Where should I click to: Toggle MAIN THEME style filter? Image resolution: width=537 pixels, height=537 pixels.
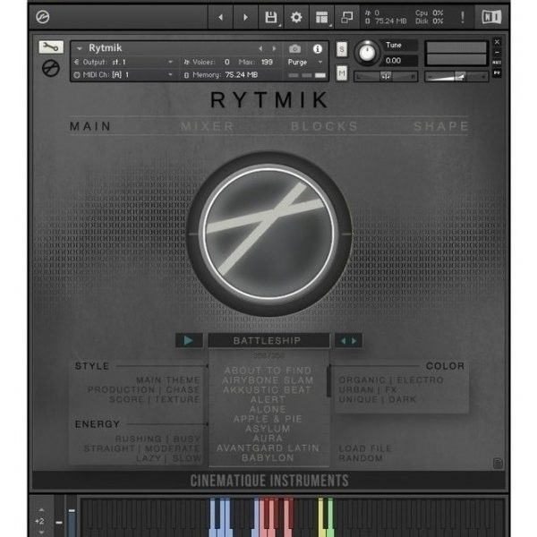[x=168, y=380]
